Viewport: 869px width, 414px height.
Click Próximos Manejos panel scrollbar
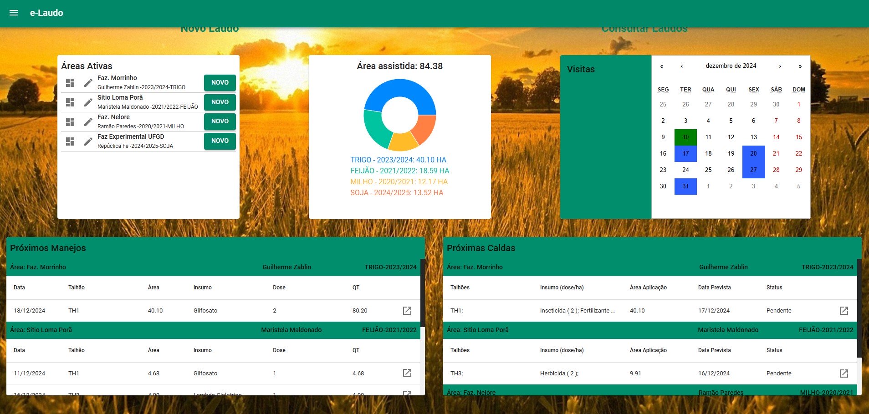click(422, 291)
